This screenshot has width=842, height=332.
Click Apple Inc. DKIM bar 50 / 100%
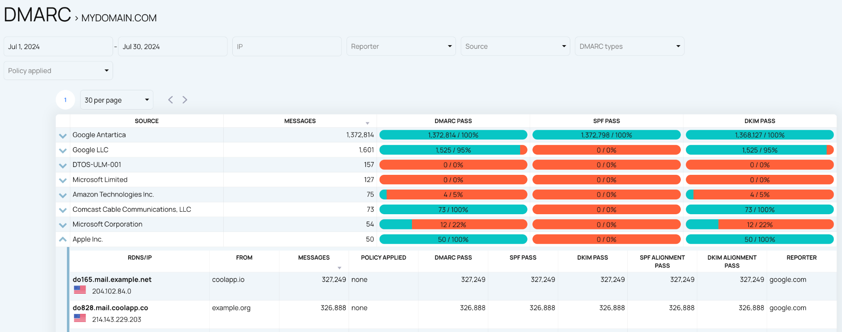[x=760, y=239]
